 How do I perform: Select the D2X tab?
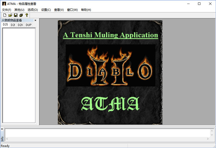point(21,25)
